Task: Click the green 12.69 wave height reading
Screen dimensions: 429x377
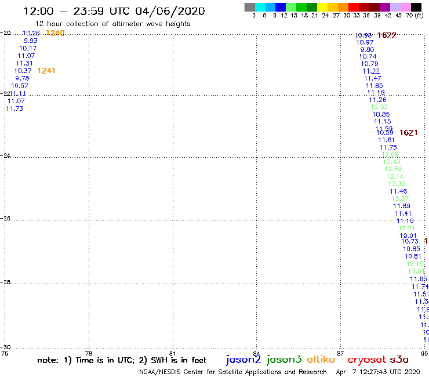Action: click(390, 154)
